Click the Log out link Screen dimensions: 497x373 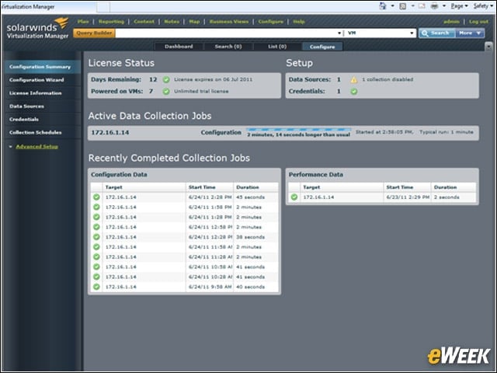[478, 22]
